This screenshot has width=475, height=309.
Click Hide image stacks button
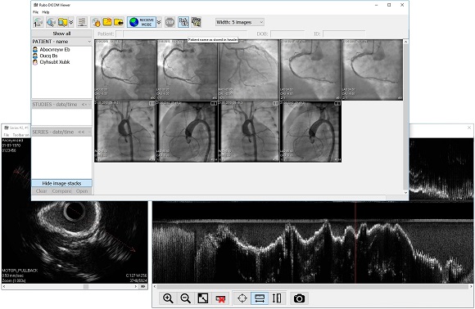61,183
